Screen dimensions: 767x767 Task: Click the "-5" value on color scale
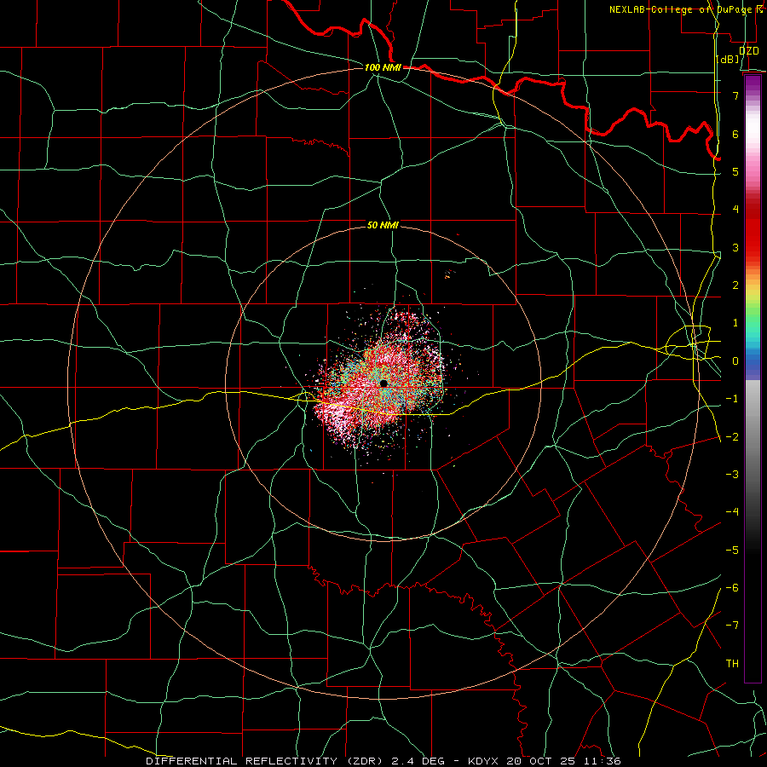coord(732,551)
